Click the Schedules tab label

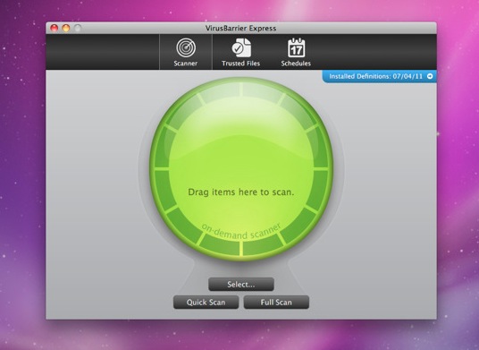pos(296,64)
